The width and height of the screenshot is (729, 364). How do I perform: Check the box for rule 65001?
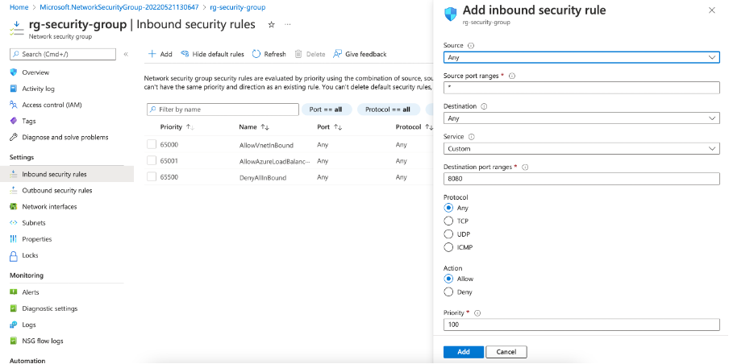(152, 160)
